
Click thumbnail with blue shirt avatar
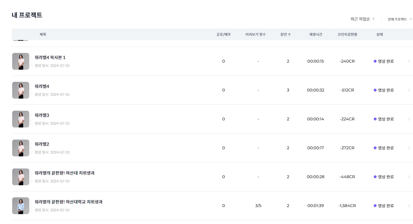click(21, 206)
